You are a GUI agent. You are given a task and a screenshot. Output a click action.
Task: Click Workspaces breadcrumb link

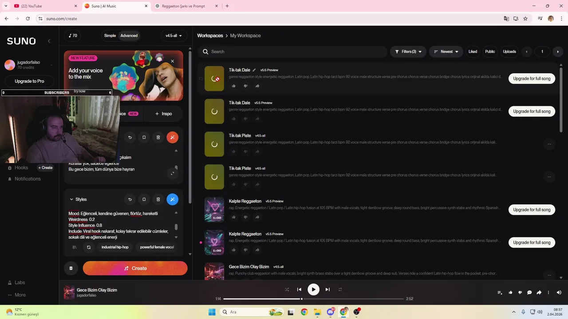pos(210,35)
